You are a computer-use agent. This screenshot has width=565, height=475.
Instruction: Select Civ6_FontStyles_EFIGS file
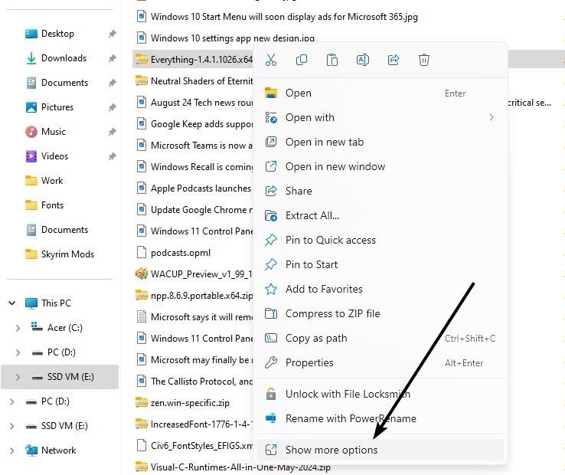click(x=201, y=446)
